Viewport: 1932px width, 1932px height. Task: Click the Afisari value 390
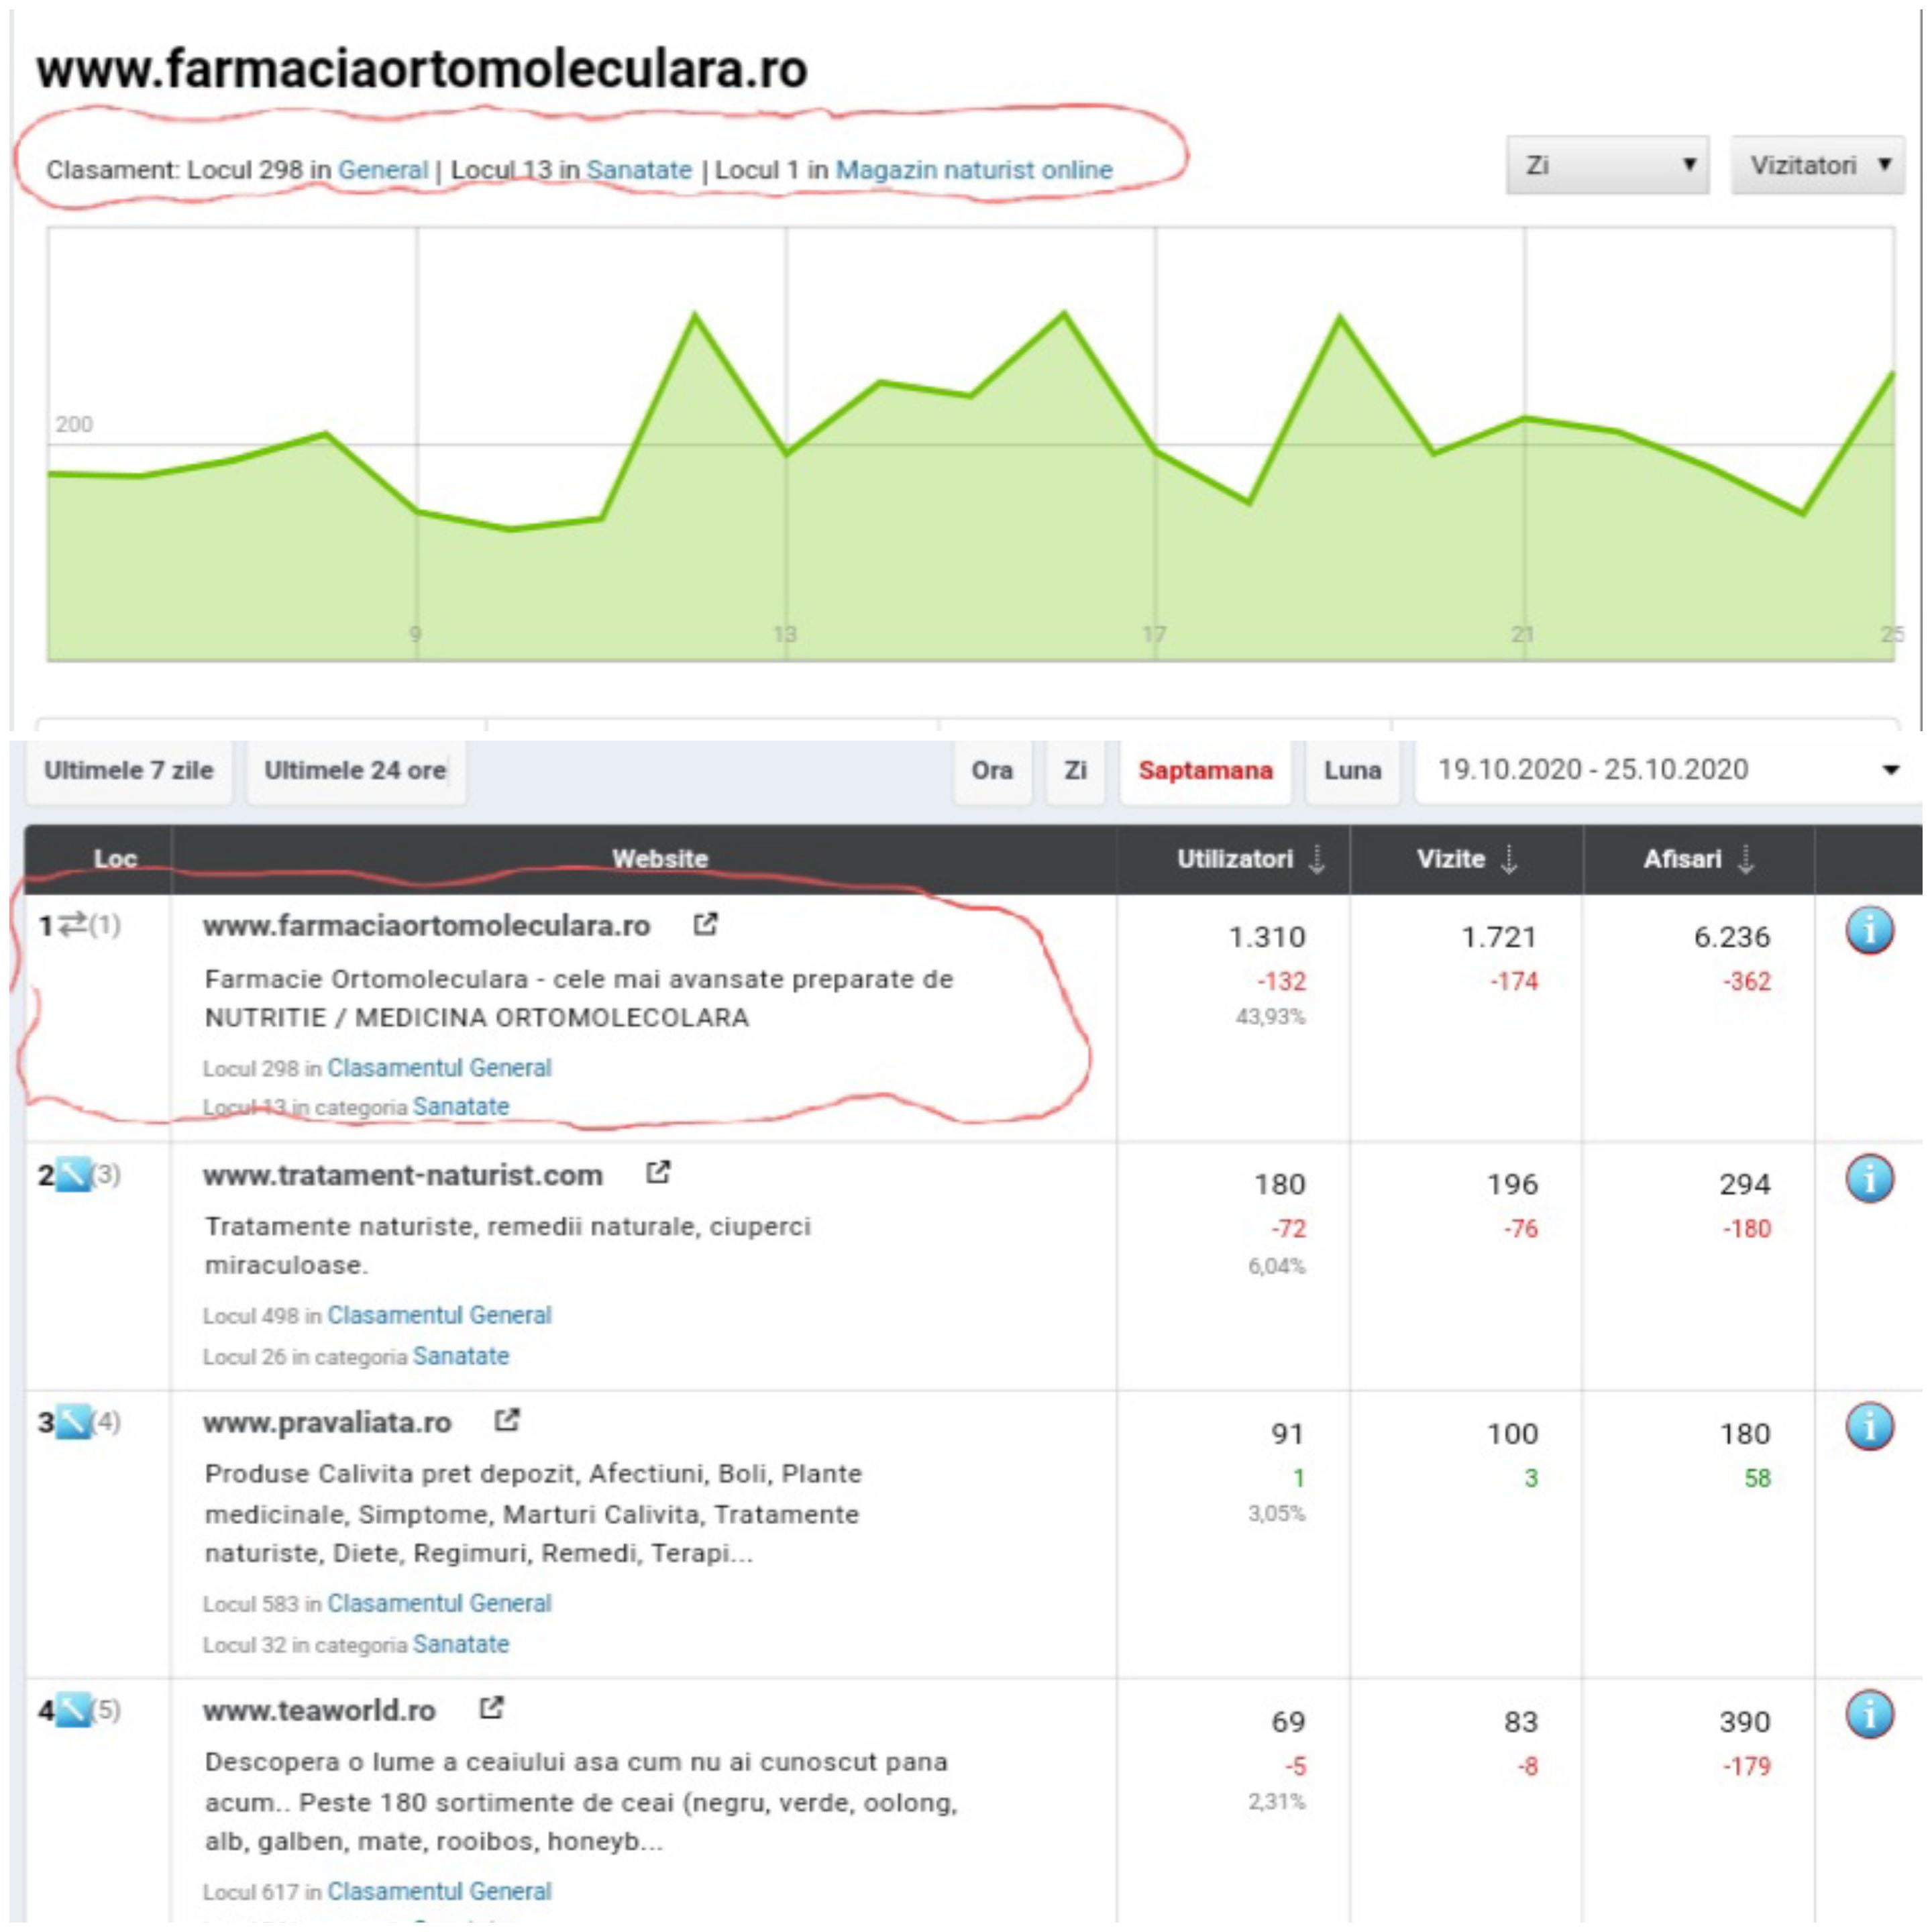(x=1745, y=1722)
